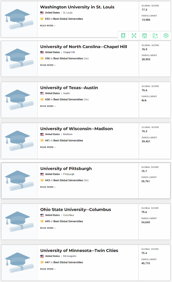Click the badge icon next to #33 ranking
The width and height of the screenshot is (172, 282).
tap(42, 19)
